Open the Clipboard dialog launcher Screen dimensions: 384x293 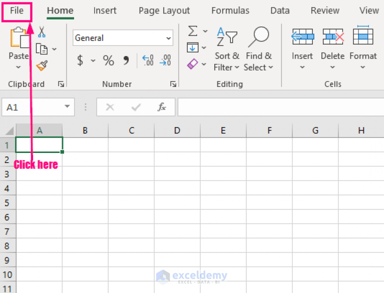click(61, 84)
